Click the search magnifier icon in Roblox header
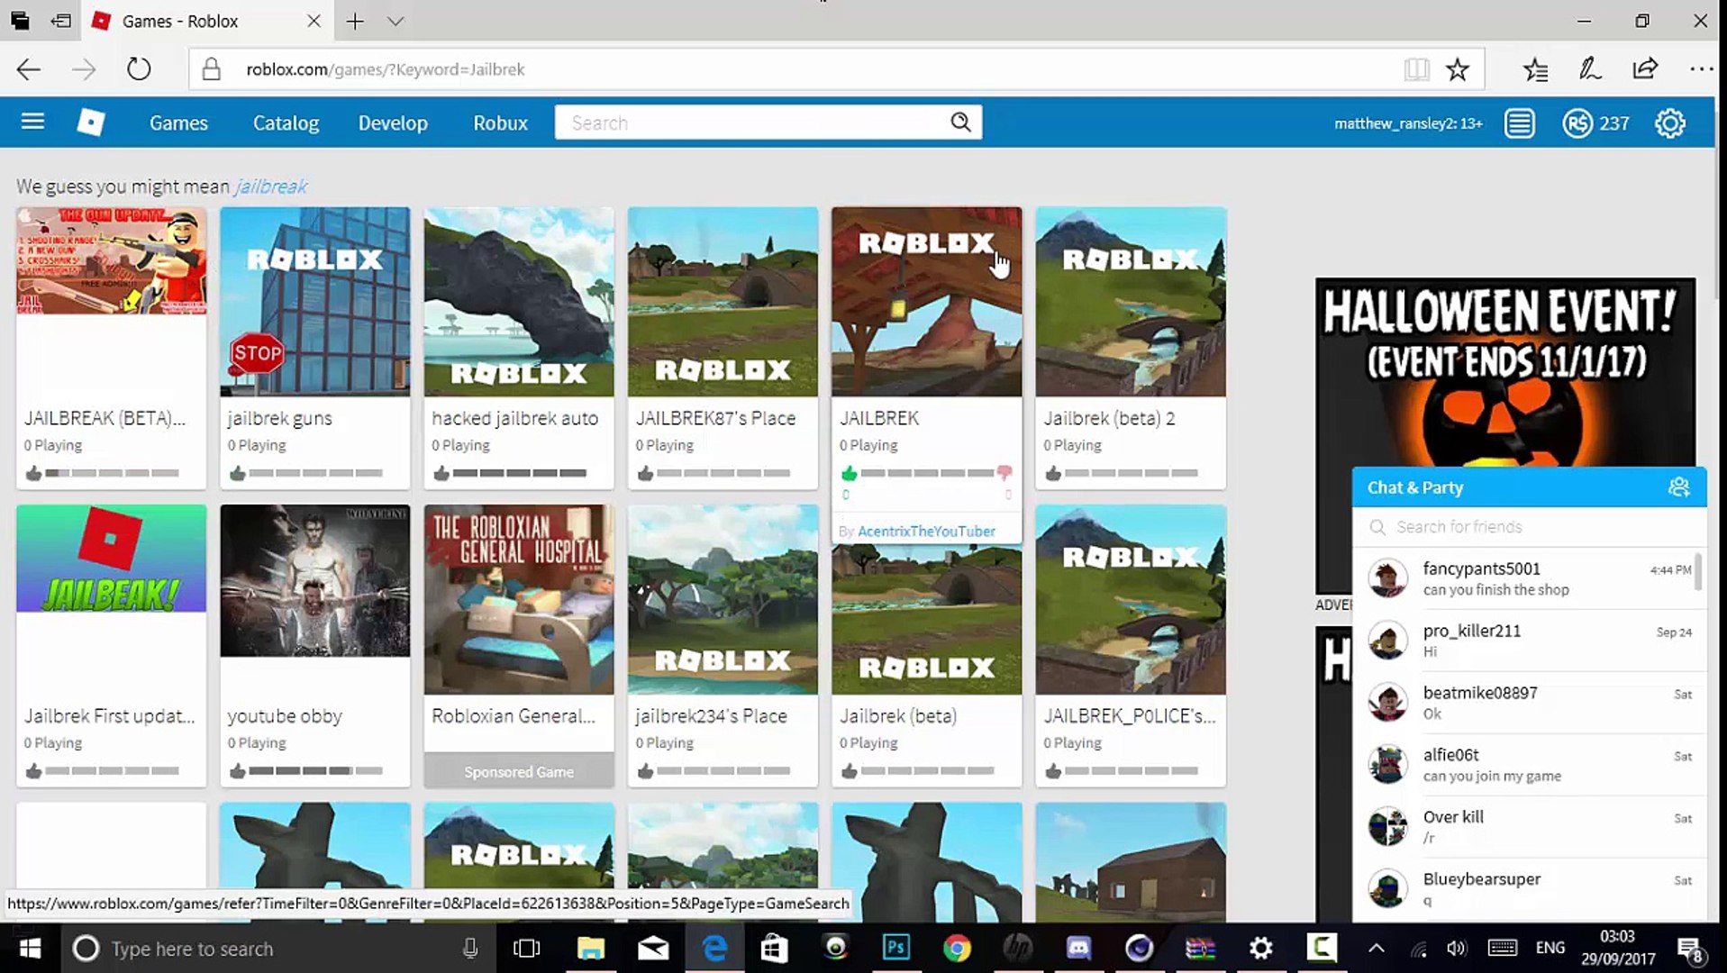This screenshot has height=973, width=1727. coord(961,122)
